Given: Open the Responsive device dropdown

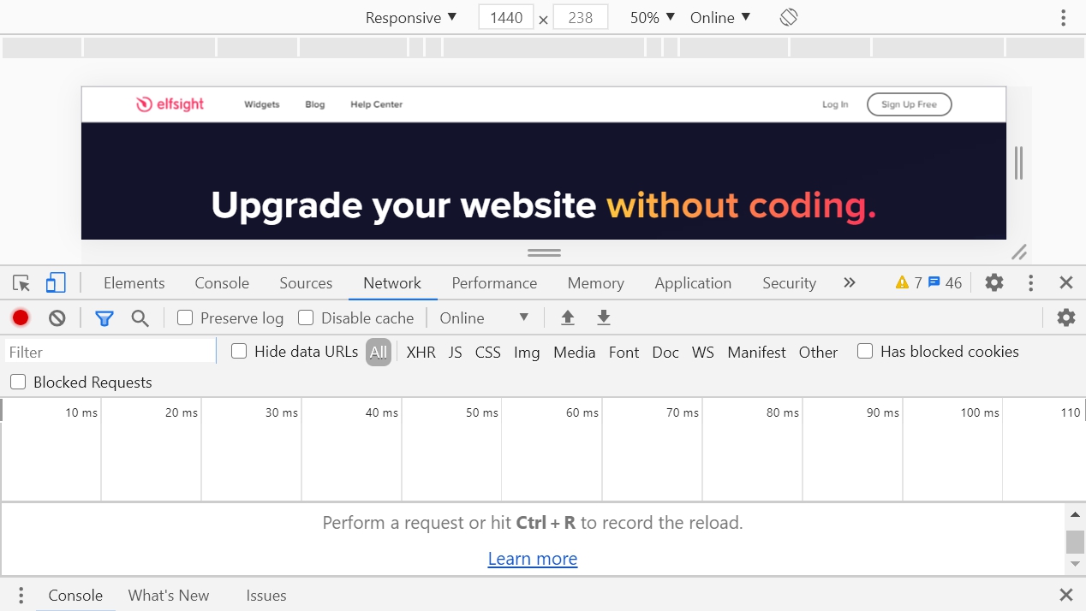Looking at the screenshot, I should (409, 16).
